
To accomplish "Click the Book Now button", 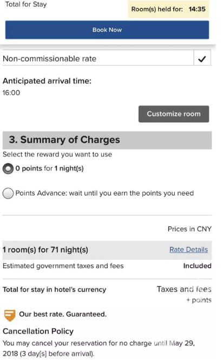I will pos(107,30).
